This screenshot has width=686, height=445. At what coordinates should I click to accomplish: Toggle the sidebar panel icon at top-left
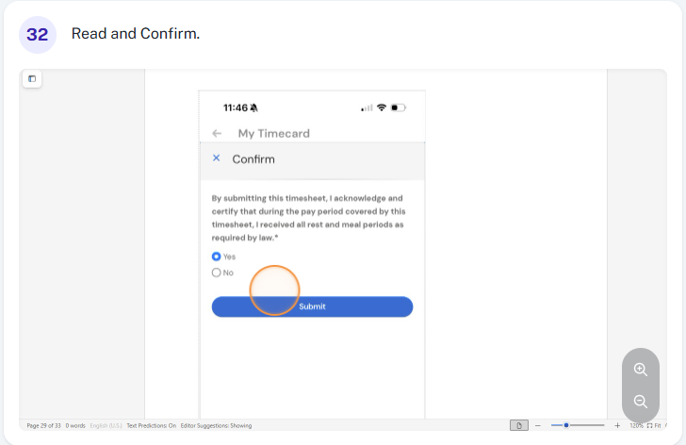(x=32, y=79)
